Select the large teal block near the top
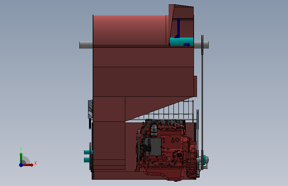Image resolution: width=288 pixels, height=186 pixels. point(181,42)
